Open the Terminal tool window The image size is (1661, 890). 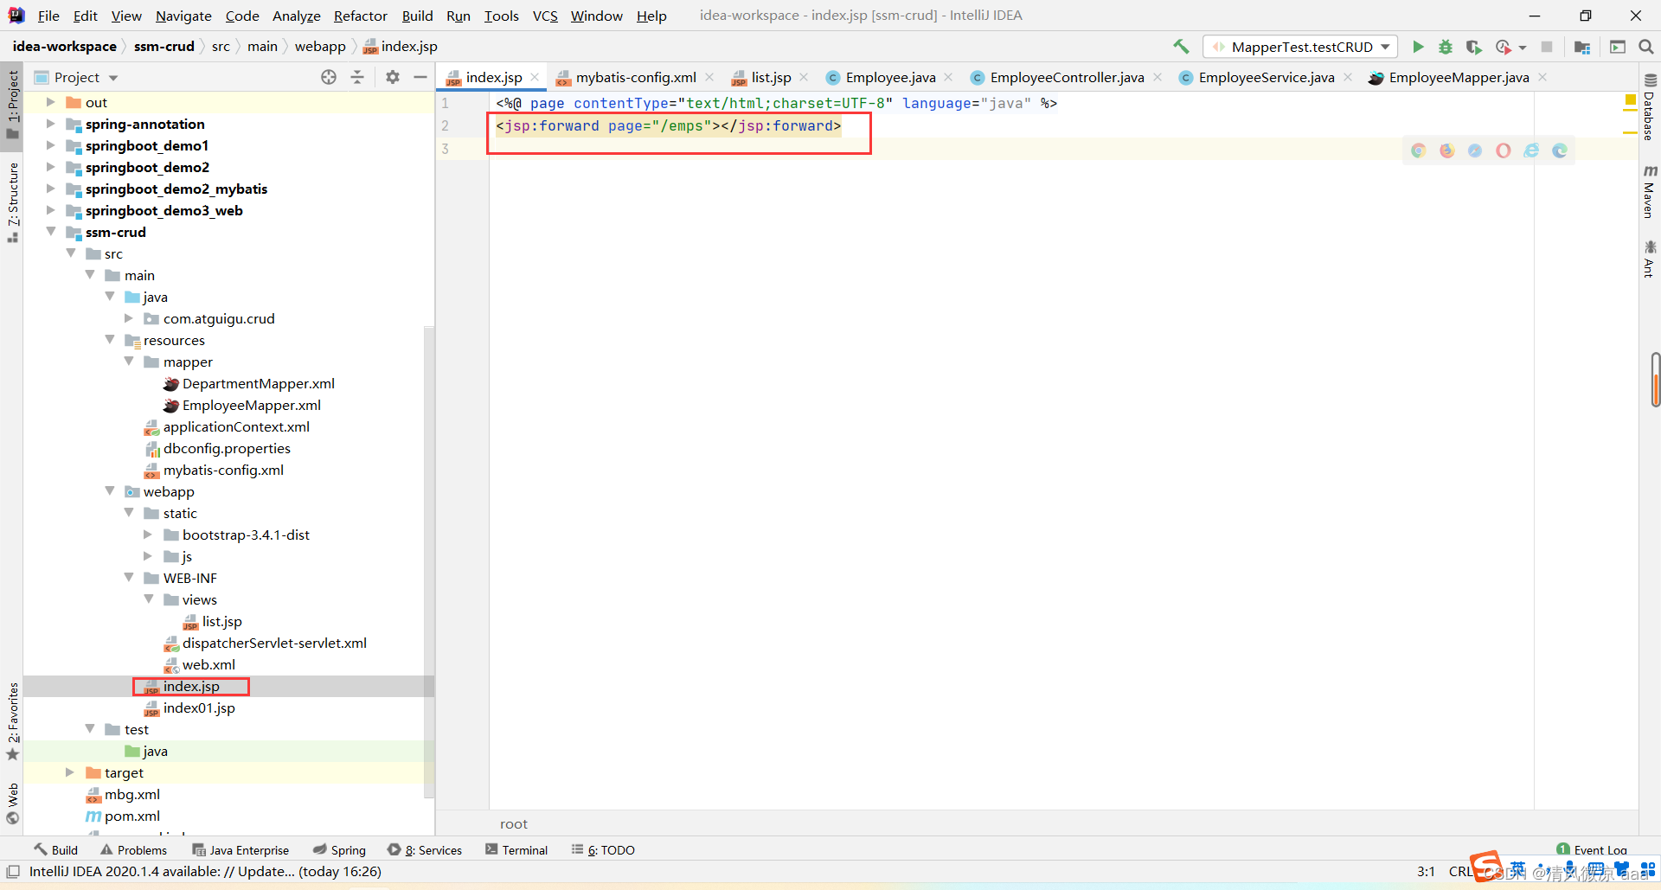pyautogui.click(x=516, y=850)
